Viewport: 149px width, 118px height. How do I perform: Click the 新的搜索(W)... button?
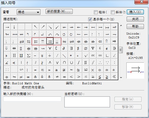[59, 12]
